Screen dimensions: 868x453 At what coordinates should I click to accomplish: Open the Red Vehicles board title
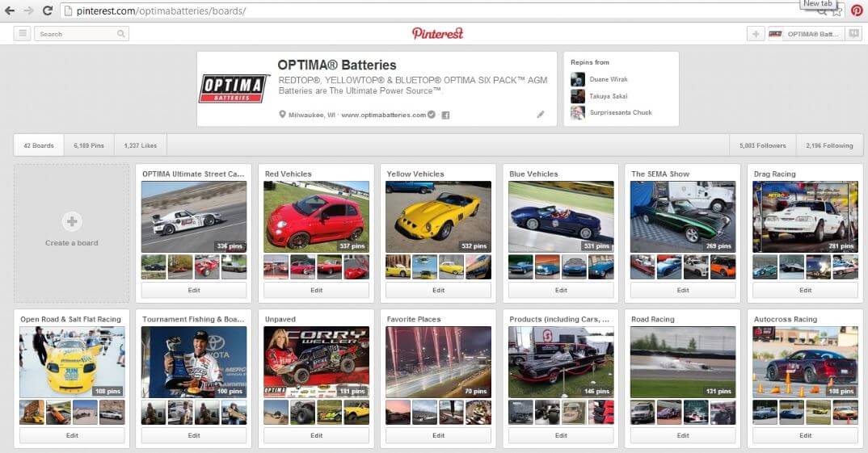(x=288, y=174)
